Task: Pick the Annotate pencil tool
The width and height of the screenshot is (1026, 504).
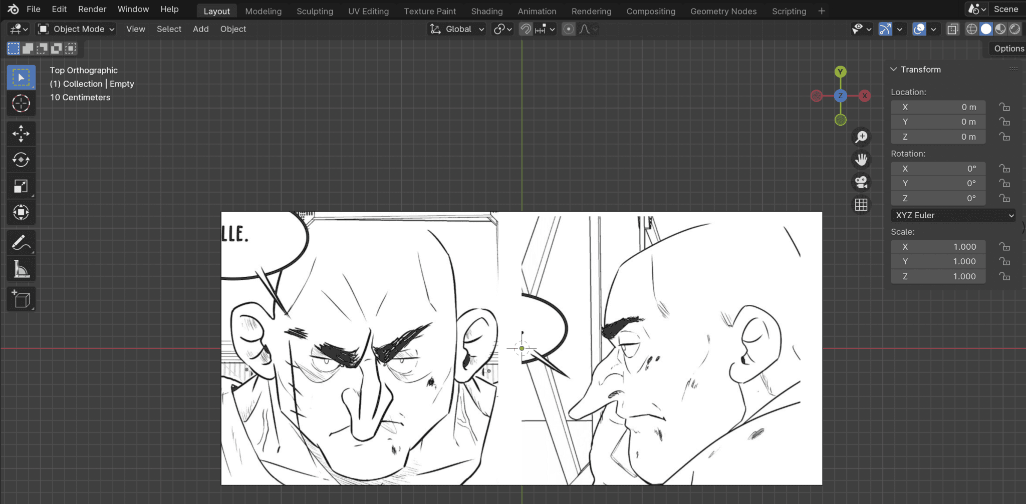Action: click(21, 243)
